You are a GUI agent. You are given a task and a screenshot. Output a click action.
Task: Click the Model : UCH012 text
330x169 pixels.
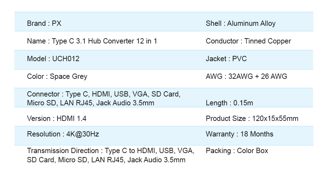53,59
